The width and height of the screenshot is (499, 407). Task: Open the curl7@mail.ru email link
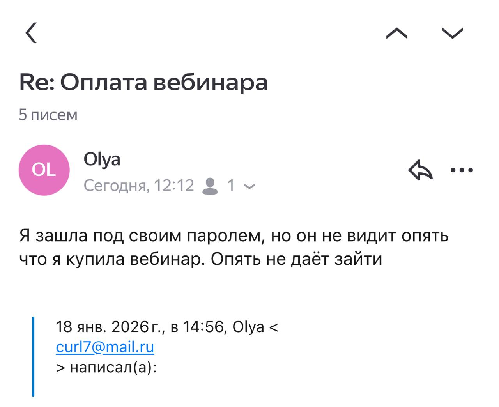pyautogui.click(x=105, y=347)
